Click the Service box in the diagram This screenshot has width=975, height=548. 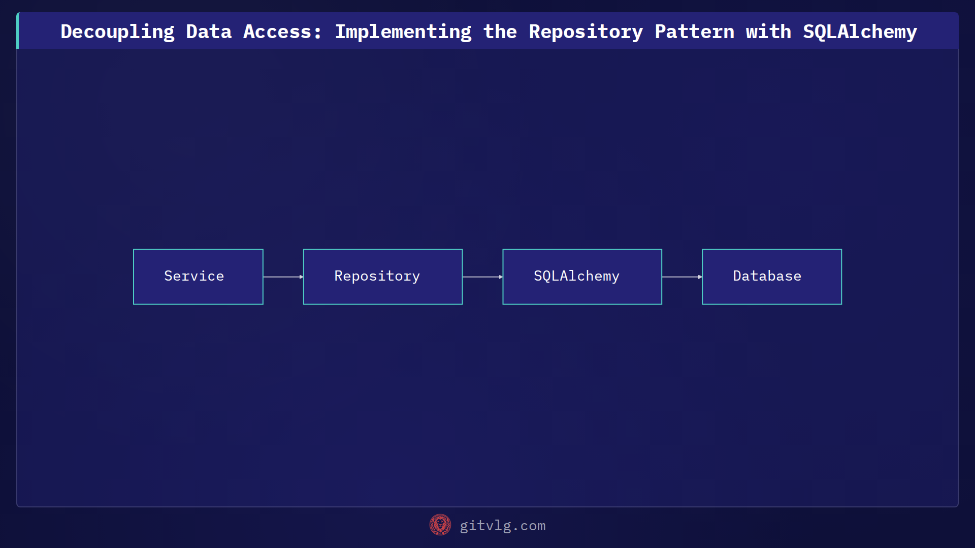tap(198, 277)
